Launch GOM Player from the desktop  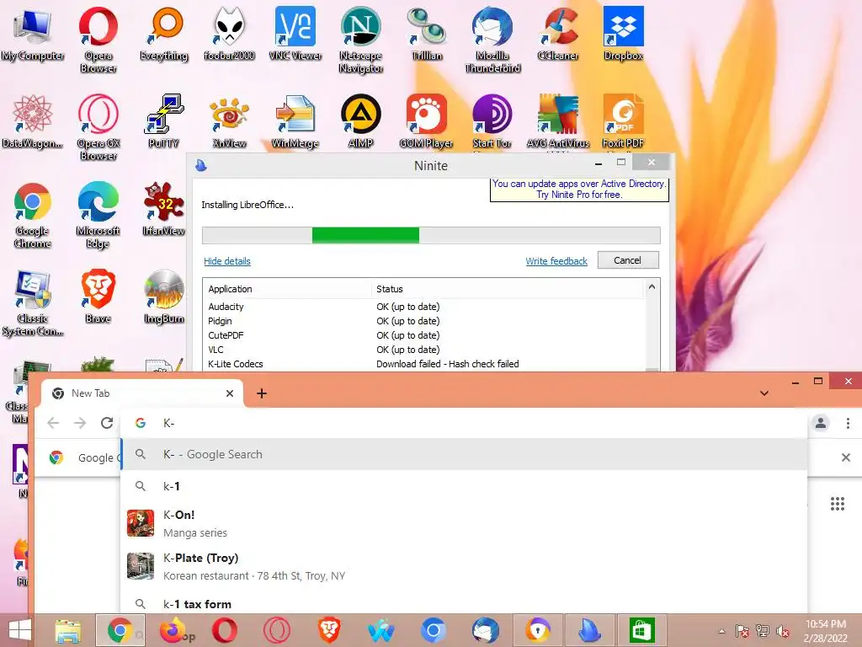(426, 121)
